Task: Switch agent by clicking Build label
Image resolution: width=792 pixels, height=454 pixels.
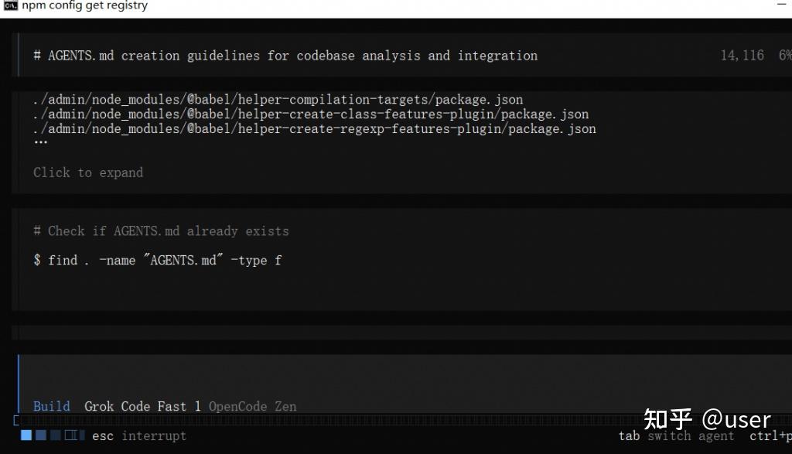Action: point(51,406)
